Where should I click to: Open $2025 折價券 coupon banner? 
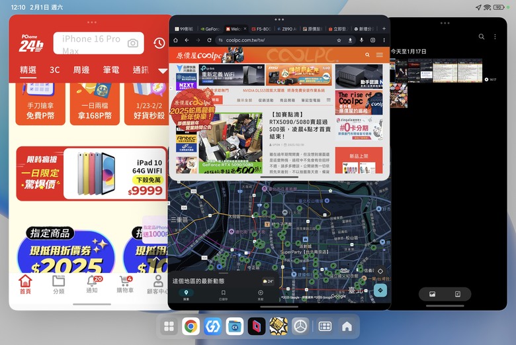click(x=66, y=250)
